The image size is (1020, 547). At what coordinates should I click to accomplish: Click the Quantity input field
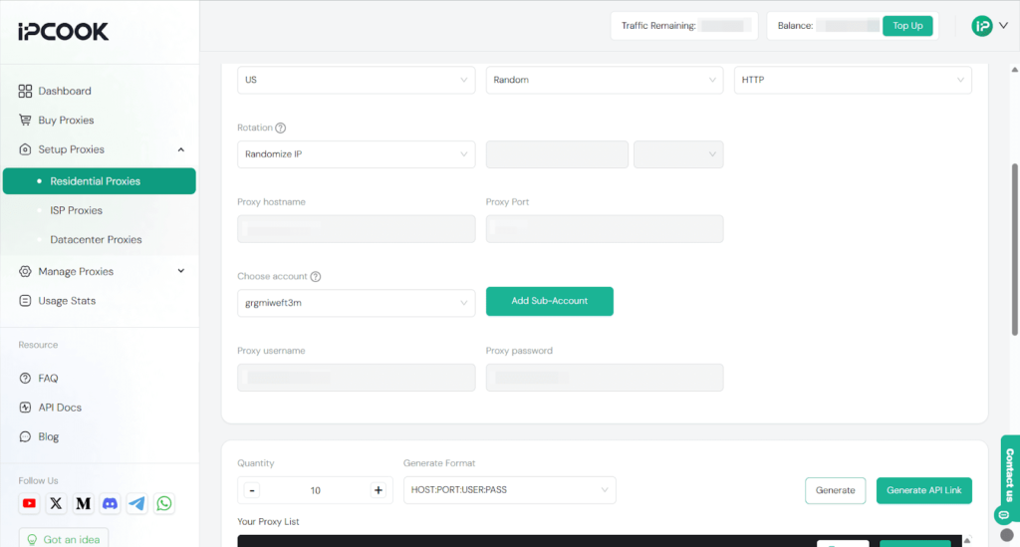315,490
